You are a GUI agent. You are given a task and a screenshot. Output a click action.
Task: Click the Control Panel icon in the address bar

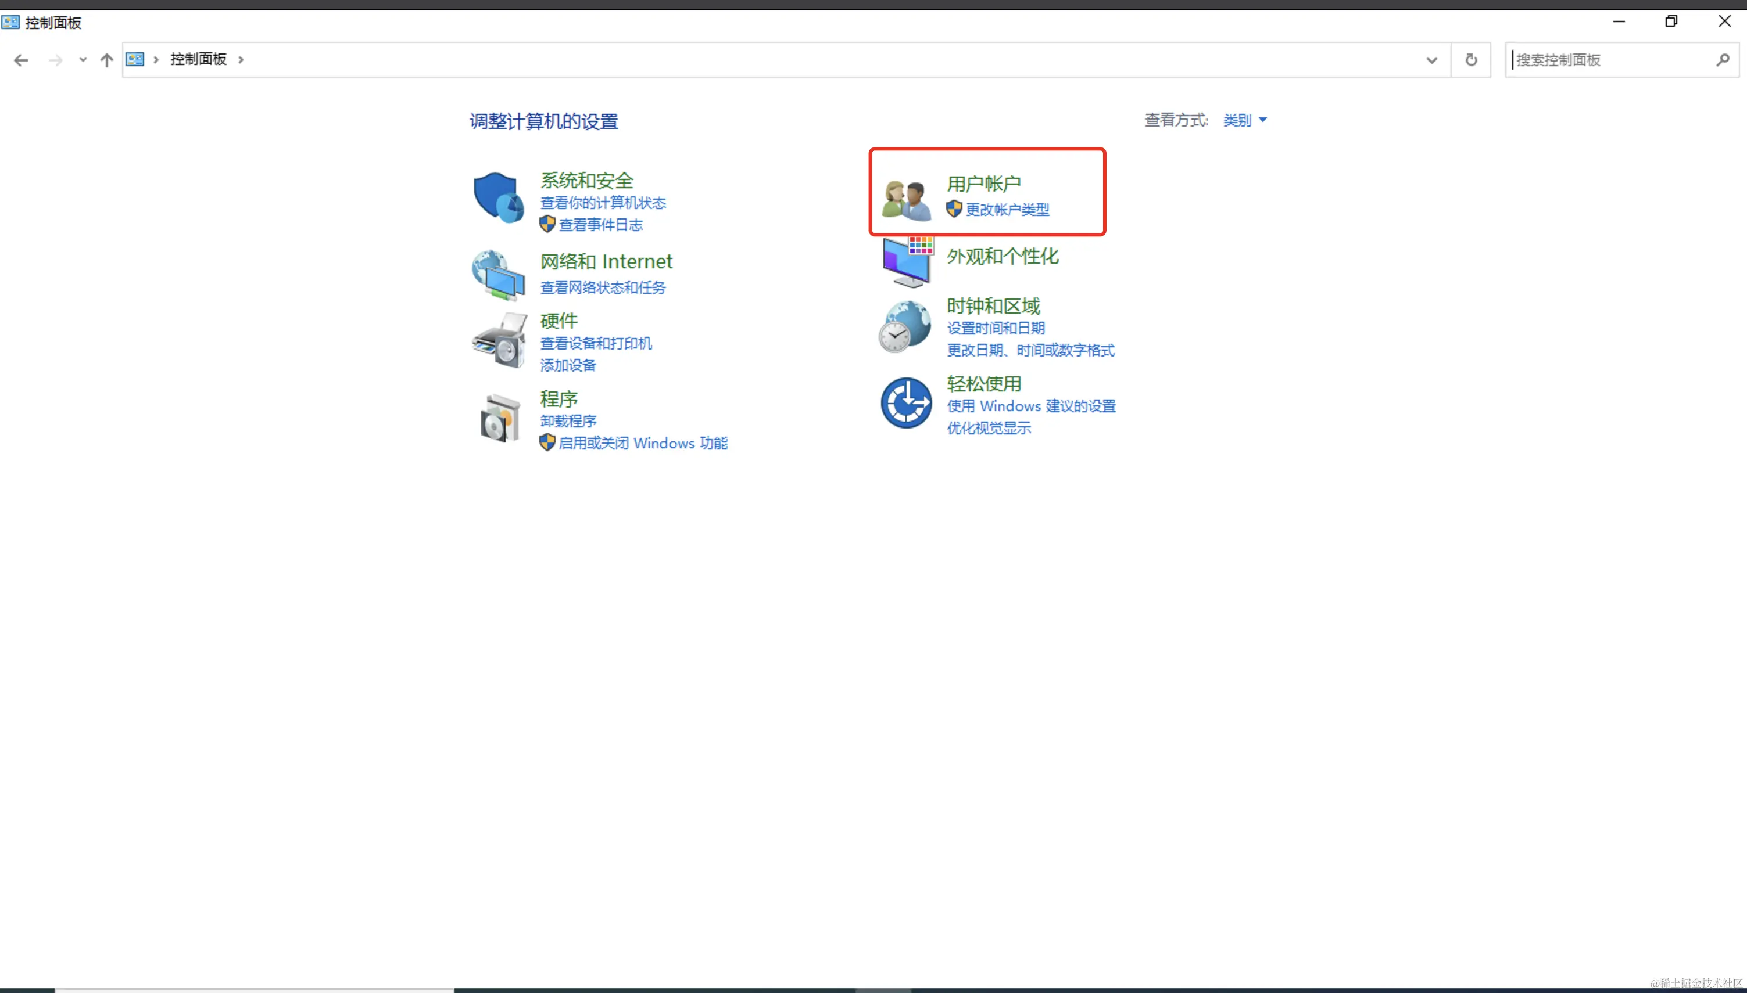[x=134, y=59]
